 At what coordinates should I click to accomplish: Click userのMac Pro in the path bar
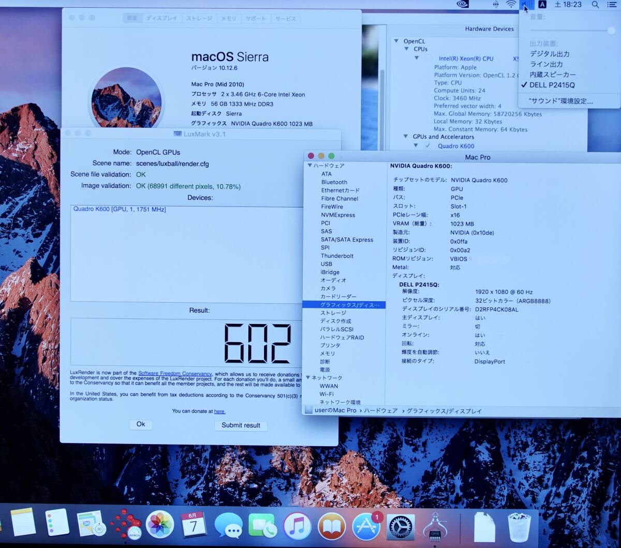(335, 410)
